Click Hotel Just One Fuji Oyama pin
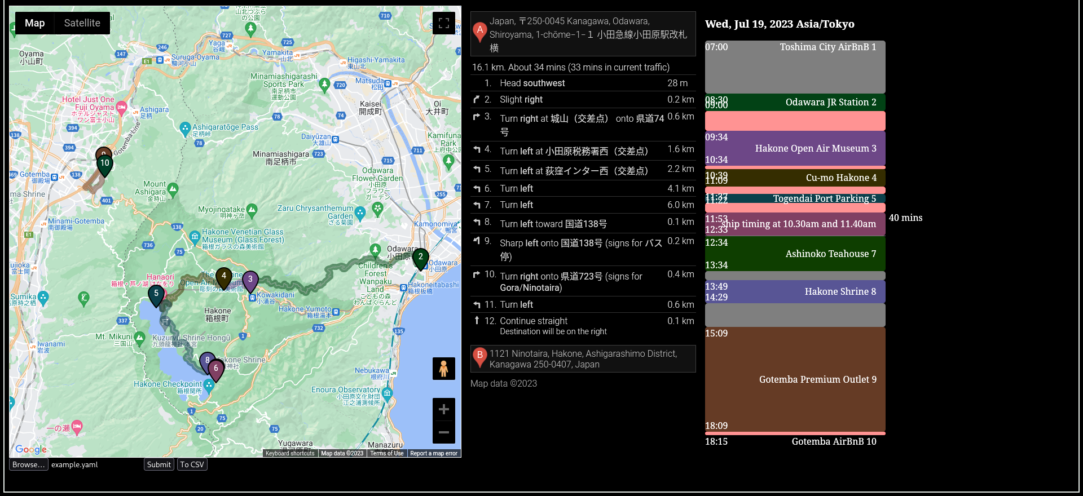 pos(121,107)
